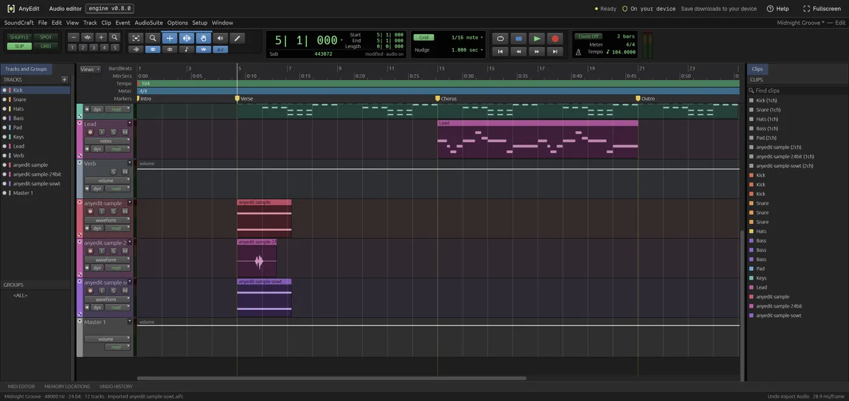This screenshot has width=849, height=401.
Task: Record-arm the anyedit-sample track
Action: click(x=90, y=212)
